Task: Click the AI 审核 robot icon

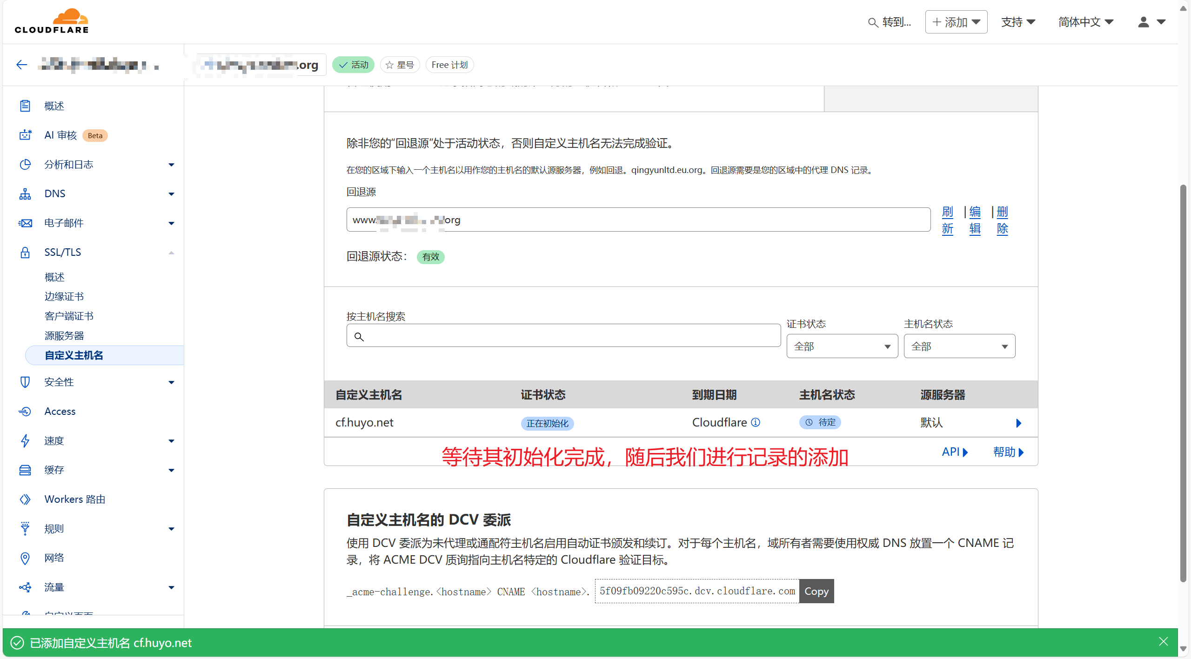Action: 25,135
